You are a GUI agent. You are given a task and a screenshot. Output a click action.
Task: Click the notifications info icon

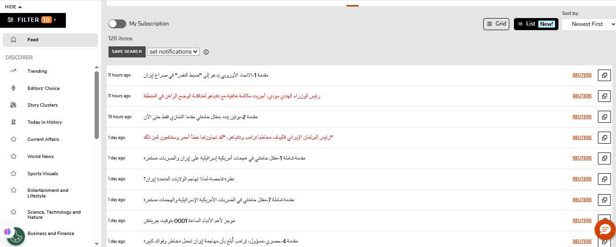pos(206,52)
